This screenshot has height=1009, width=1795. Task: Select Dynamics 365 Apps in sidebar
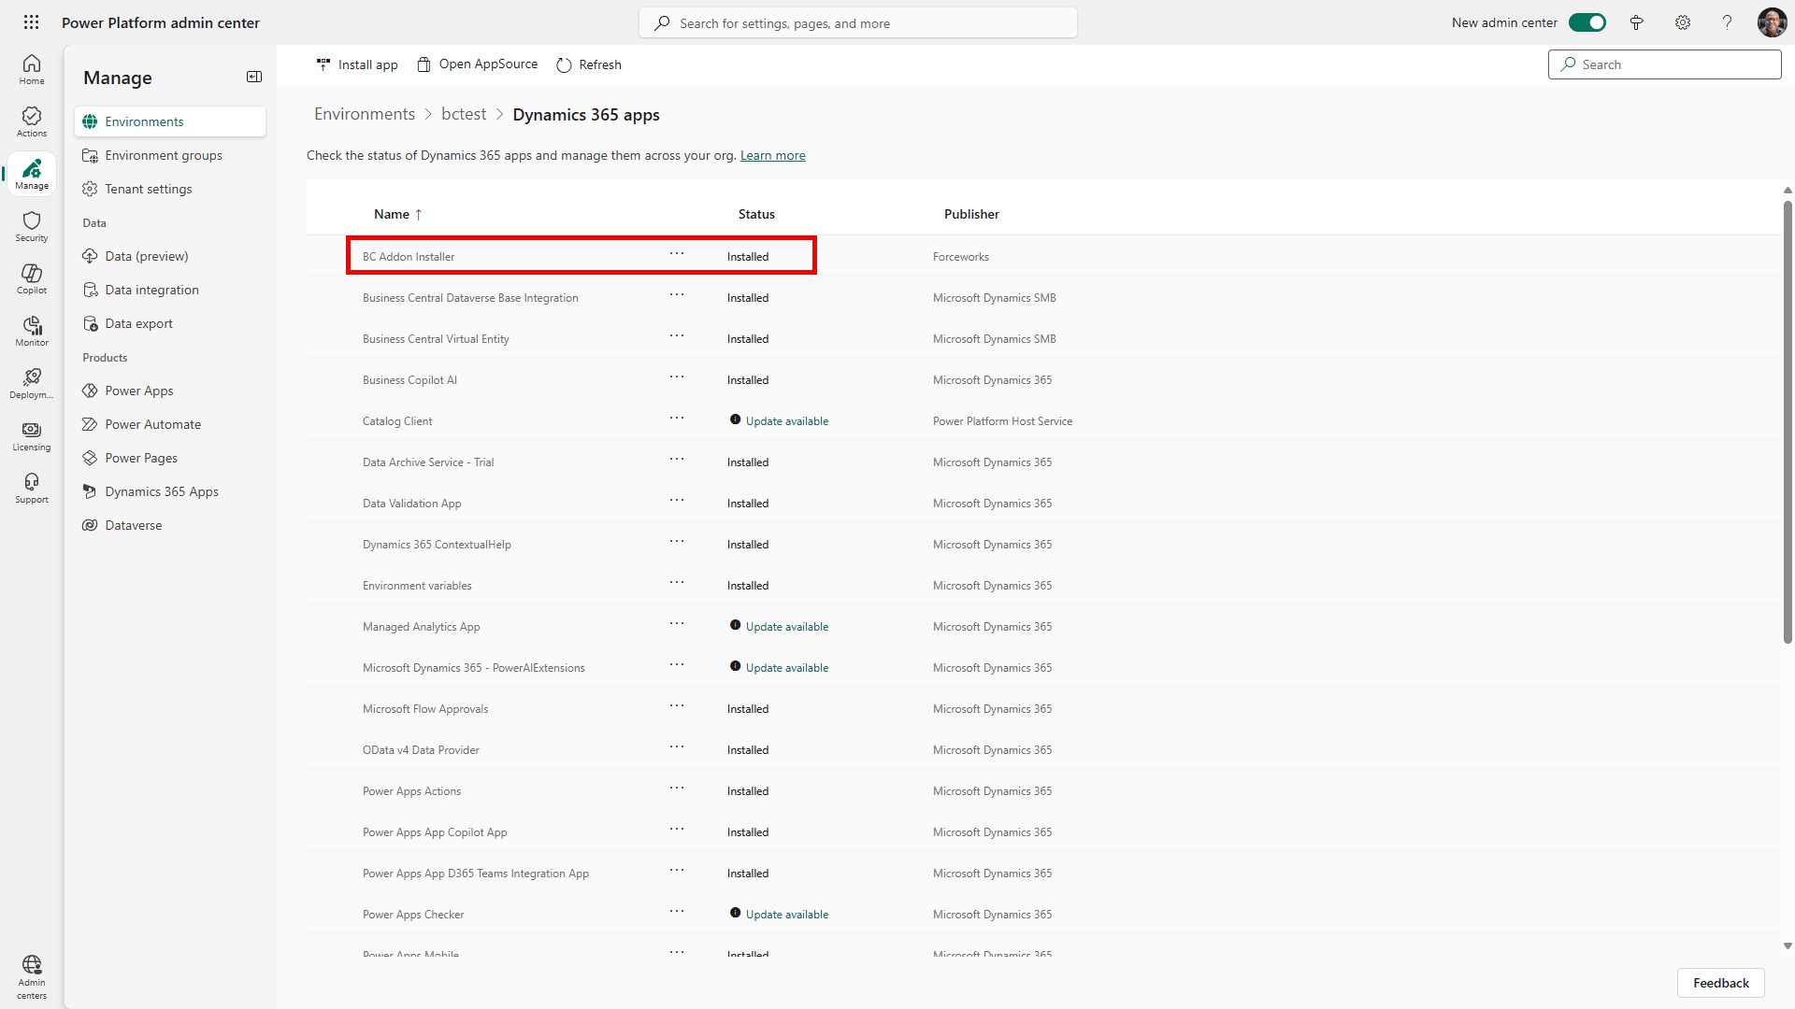162,491
